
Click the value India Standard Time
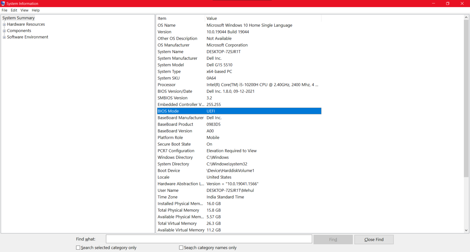tap(225, 197)
